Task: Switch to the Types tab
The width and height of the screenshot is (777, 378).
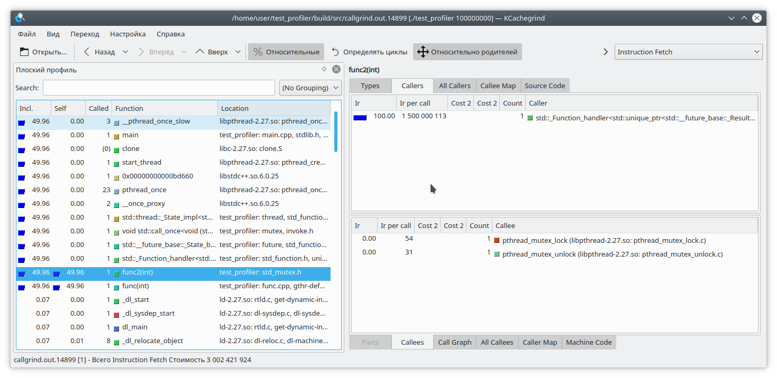Action: [370, 86]
